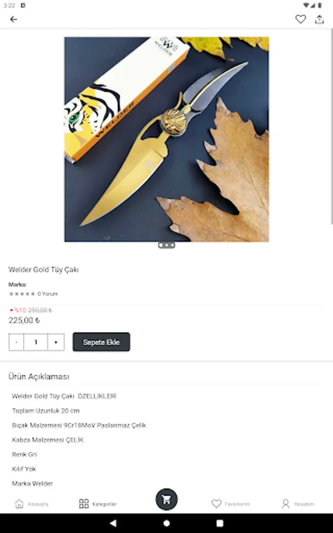Tap the star rating row

point(22,294)
